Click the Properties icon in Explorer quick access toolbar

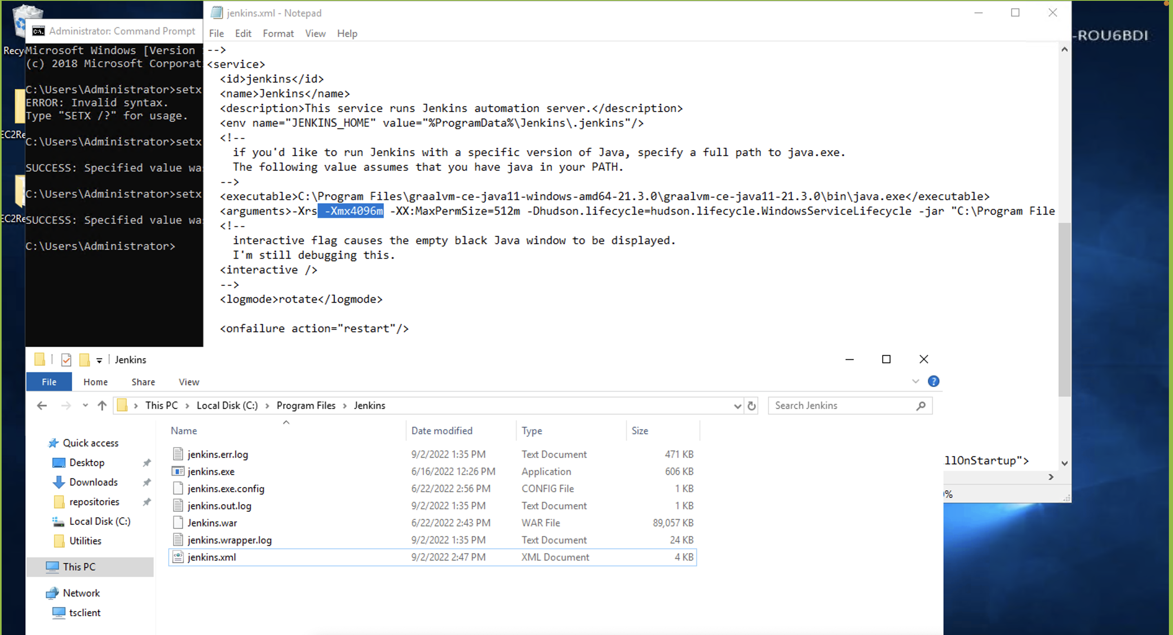67,360
